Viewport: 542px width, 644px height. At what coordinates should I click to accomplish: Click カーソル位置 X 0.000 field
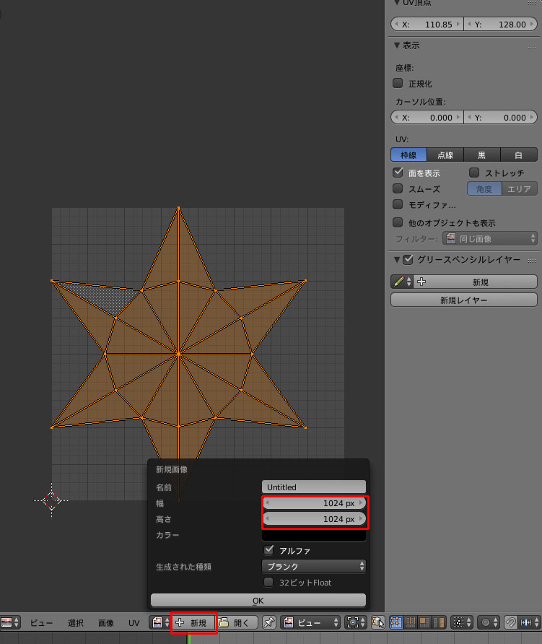(x=427, y=118)
